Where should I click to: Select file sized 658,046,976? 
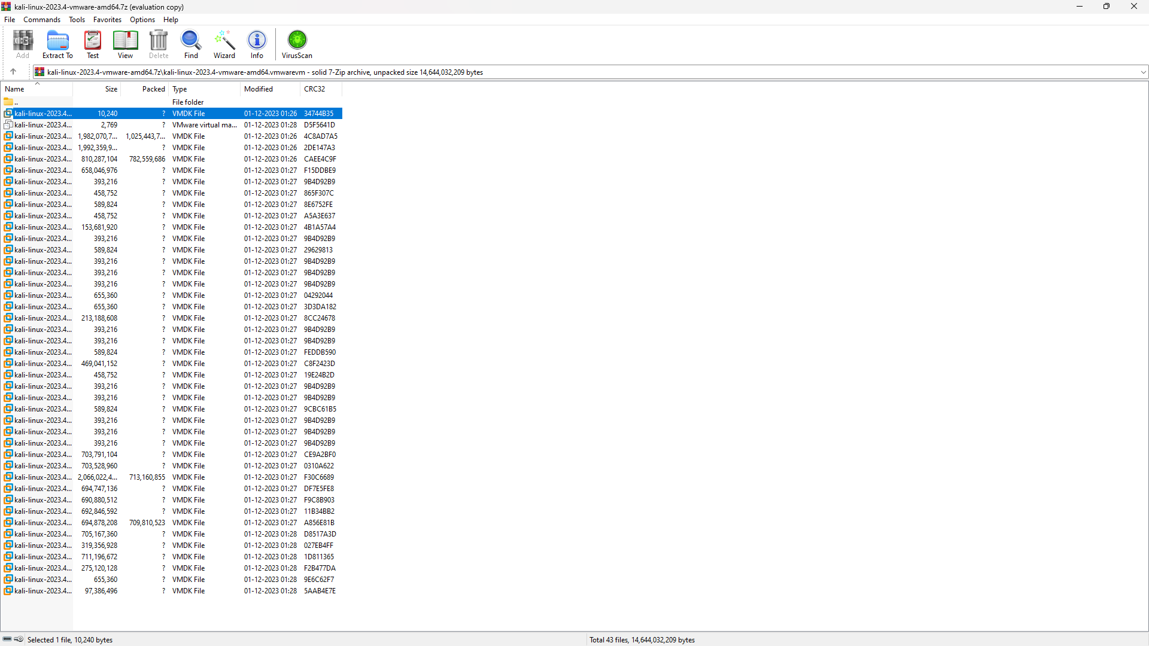(x=172, y=170)
